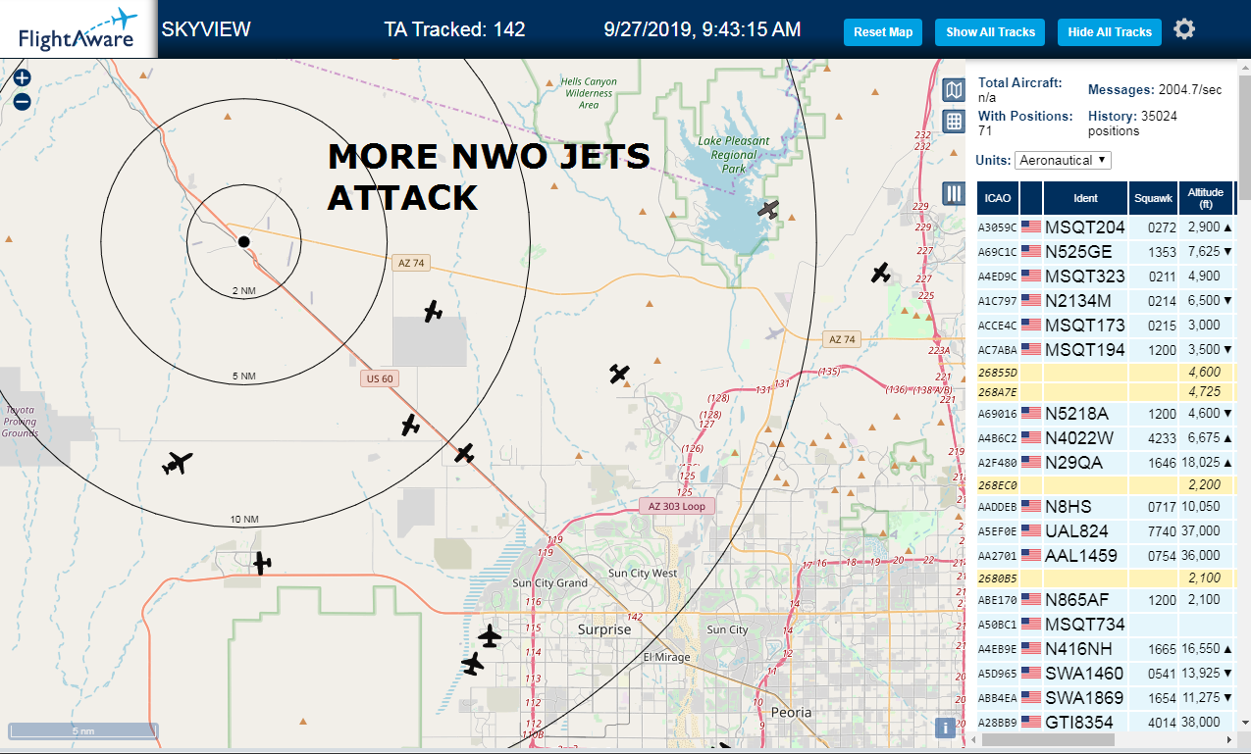The image size is (1251, 754).
Task: Open the map layer selector icon
Action: pyautogui.click(x=953, y=91)
